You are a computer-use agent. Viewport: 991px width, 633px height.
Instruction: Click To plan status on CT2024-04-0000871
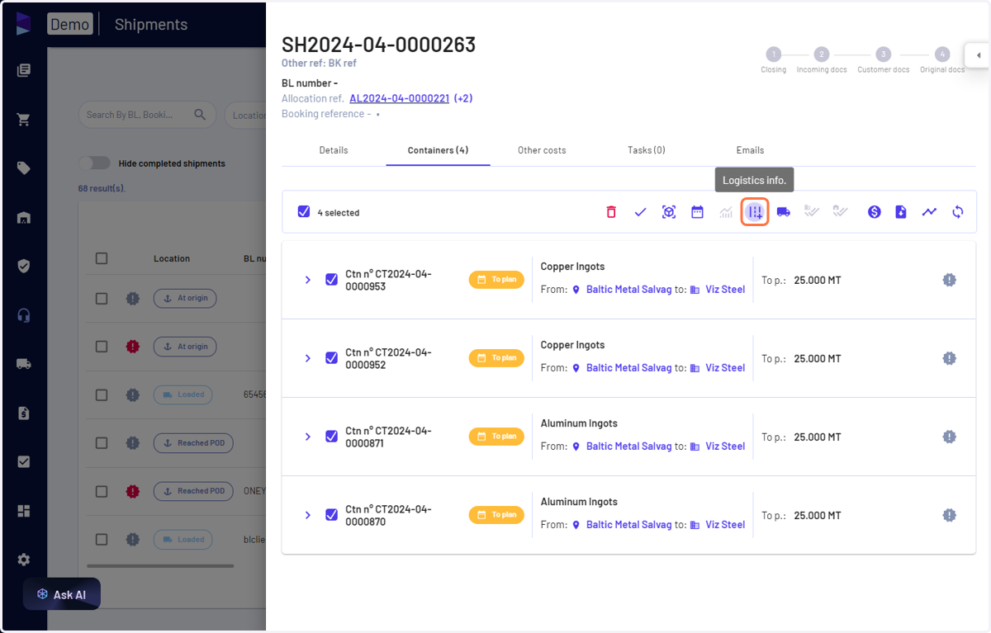496,437
